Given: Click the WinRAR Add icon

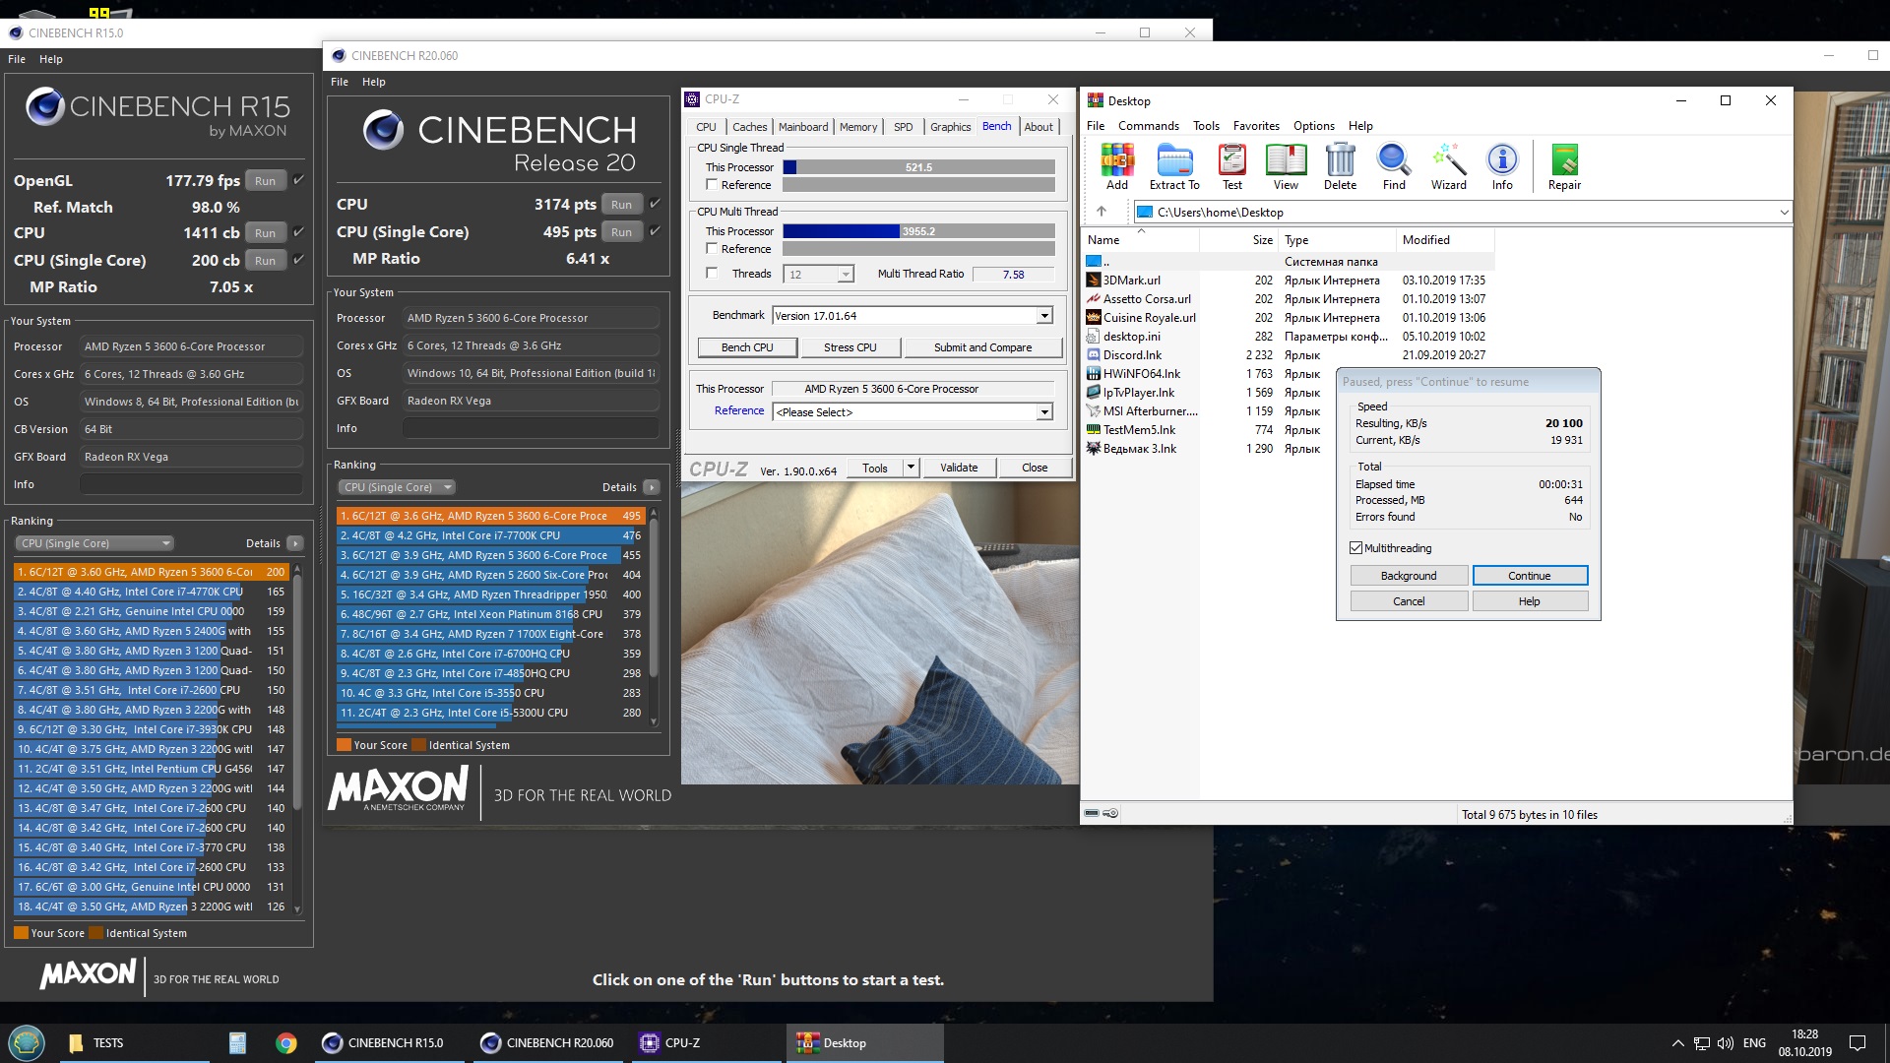Looking at the screenshot, I should (1116, 165).
